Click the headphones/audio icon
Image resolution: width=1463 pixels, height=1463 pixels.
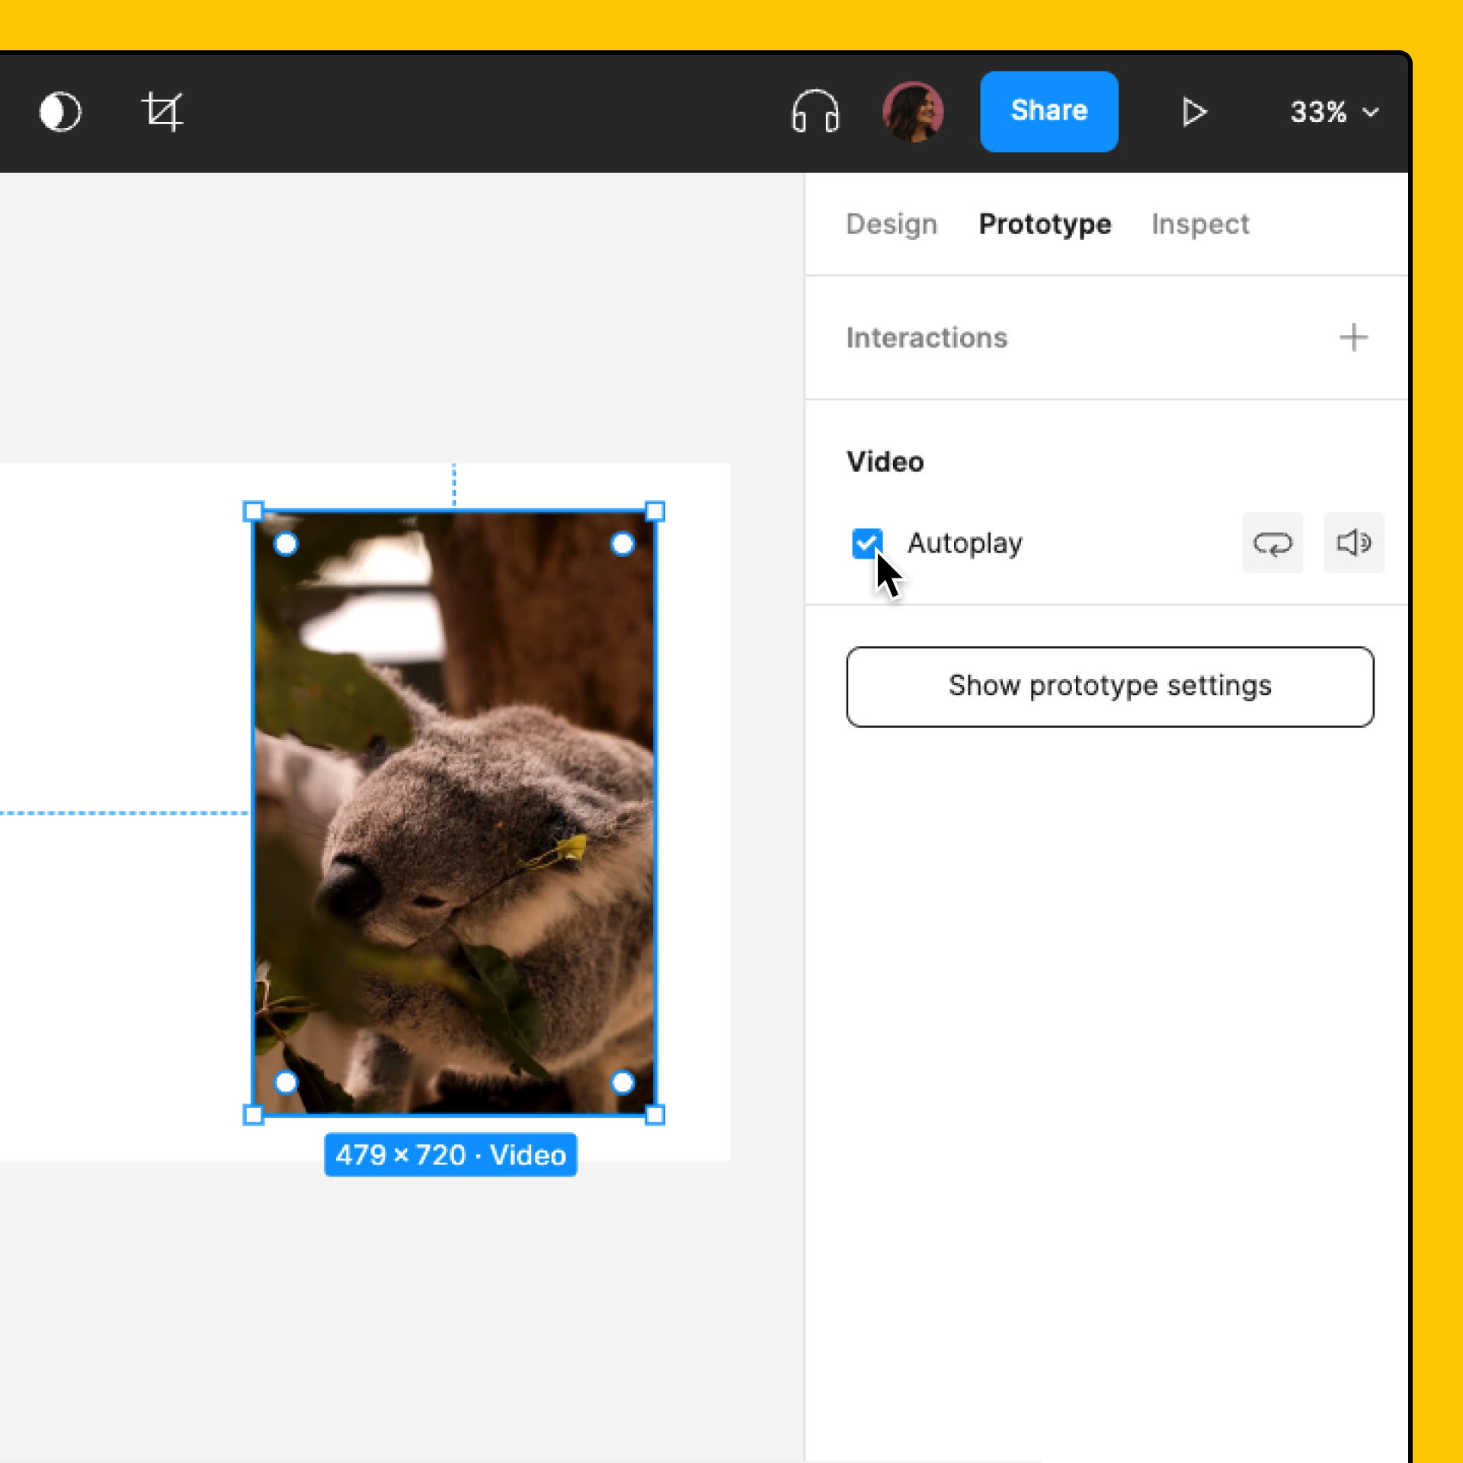click(816, 113)
